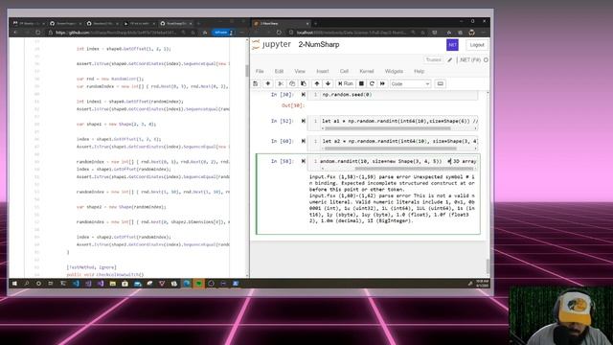Open the Windows Start menu
613x345 pixels.
click(x=14, y=284)
